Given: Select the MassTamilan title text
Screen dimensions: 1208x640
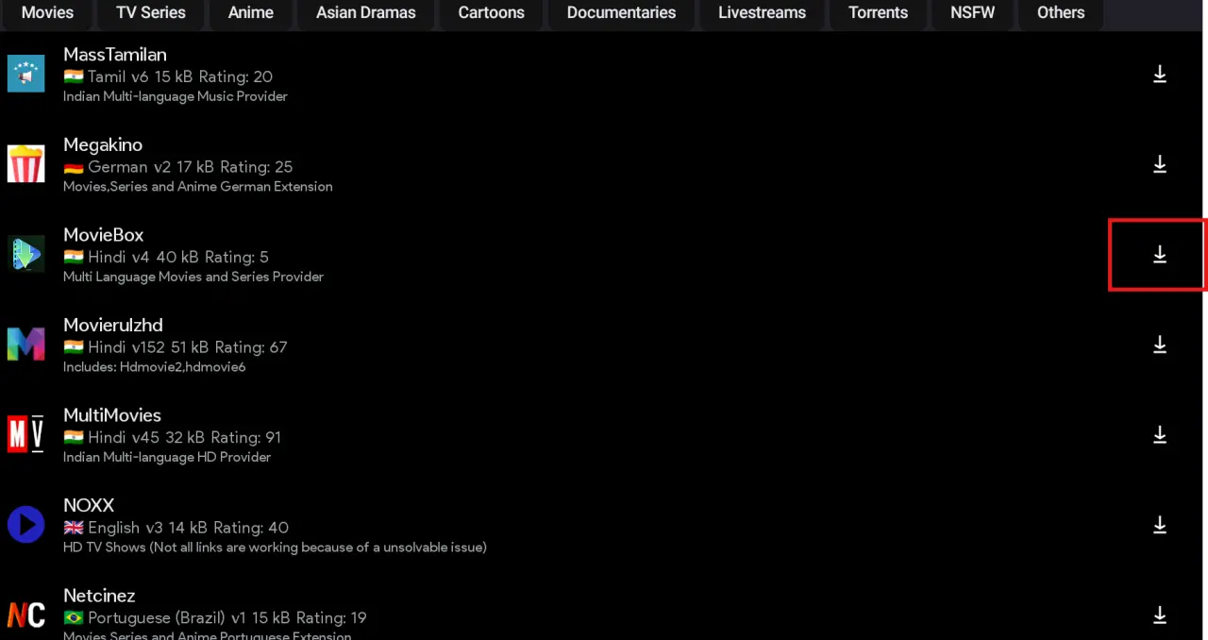Looking at the screenshot, I should (115, 55).
